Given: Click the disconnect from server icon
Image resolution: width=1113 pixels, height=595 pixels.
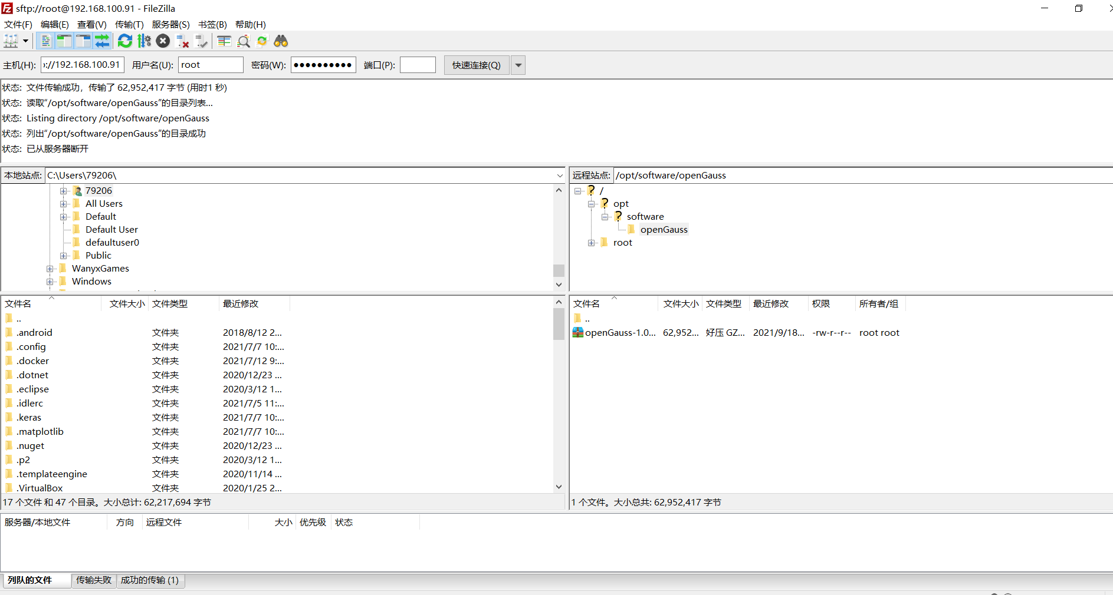Looking at the screenshot, I should [x=183, y=41].
